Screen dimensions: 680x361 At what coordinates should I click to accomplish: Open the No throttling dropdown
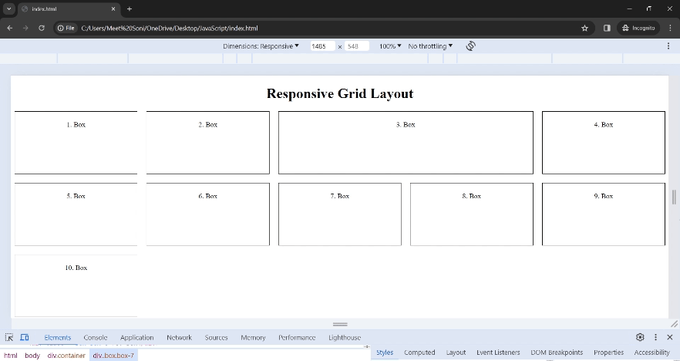click(x=430, y=46)
